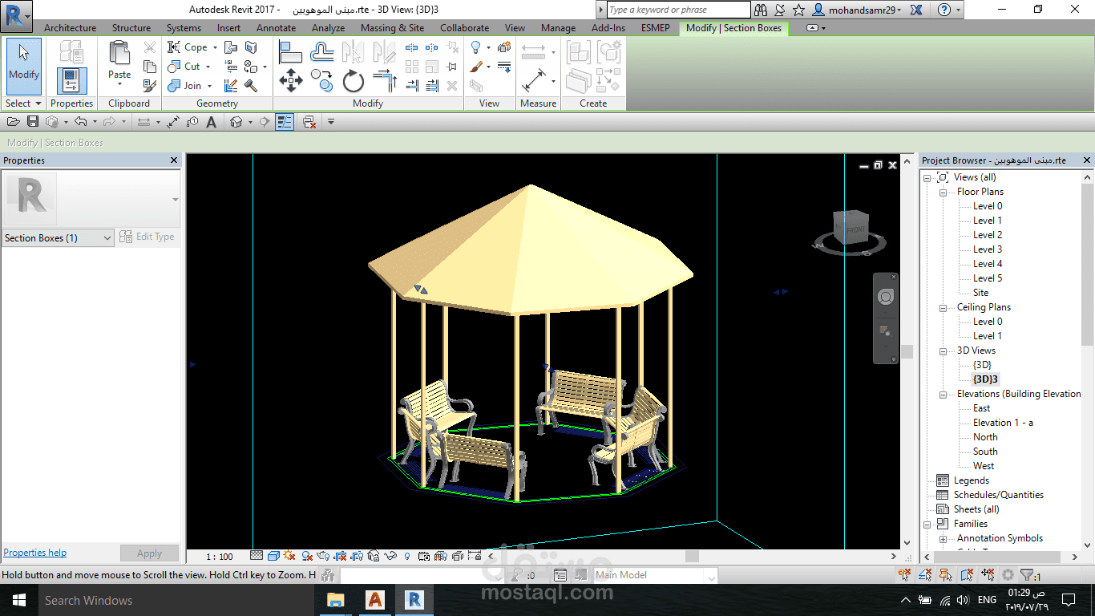
Task: Click the Save icon in quick access toolbar
Action: 33,122
